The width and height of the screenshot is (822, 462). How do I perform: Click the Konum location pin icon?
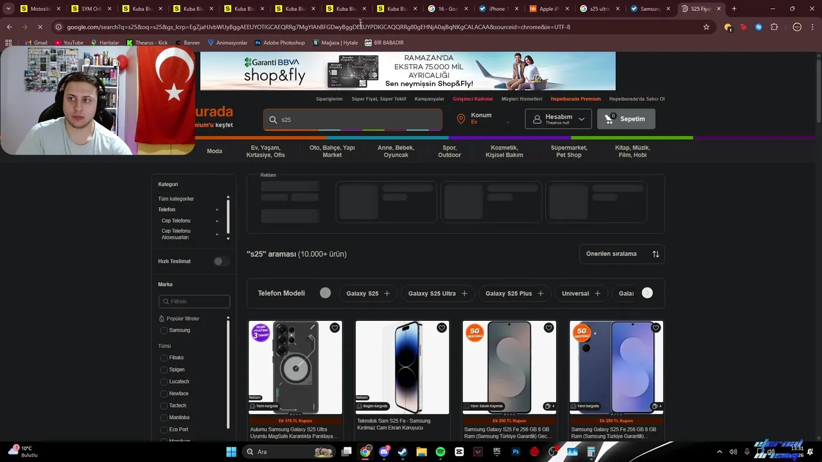point(460,119)
